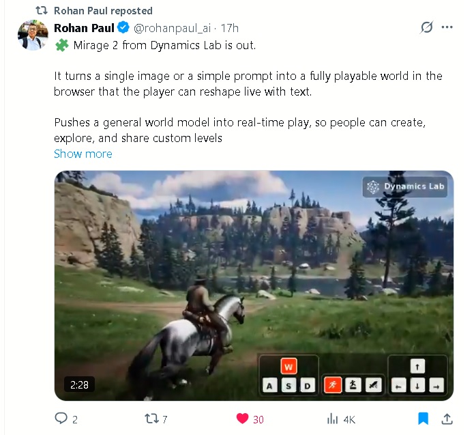Click the 2:28 video duration badge
This screenshot has height=435, width=474.
(x=79, y=384)
